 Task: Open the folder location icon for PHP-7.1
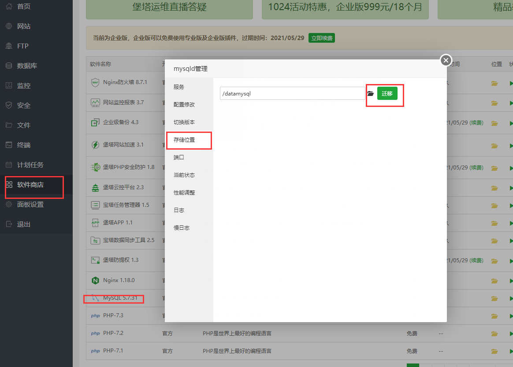coord(494,351)
